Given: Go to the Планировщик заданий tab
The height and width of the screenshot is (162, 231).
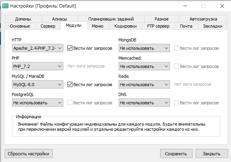Looking at the screenshot, I should coord(111,19).
